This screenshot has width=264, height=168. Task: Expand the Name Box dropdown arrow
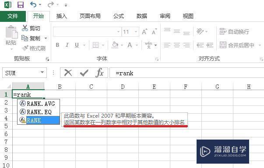coord(42,72)
